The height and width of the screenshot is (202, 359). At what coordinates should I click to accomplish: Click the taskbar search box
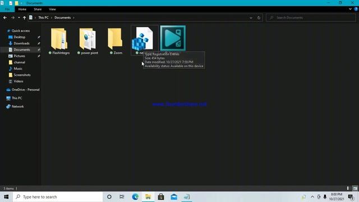coord(58,197)
